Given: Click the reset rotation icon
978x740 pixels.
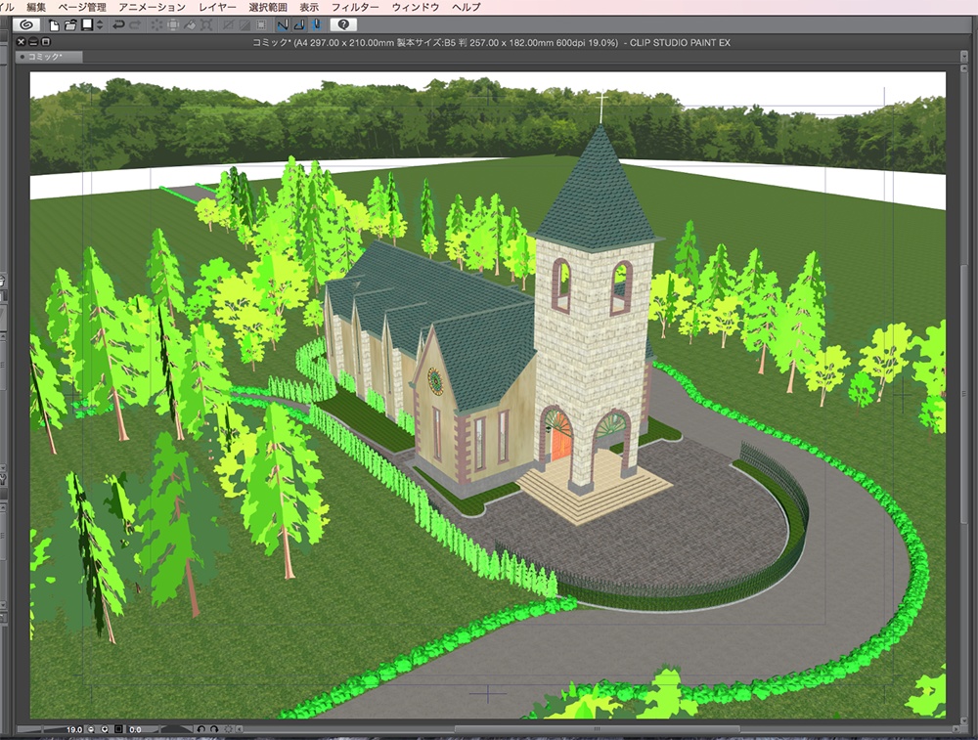Looking at the screenshot, I should [228, 729].
